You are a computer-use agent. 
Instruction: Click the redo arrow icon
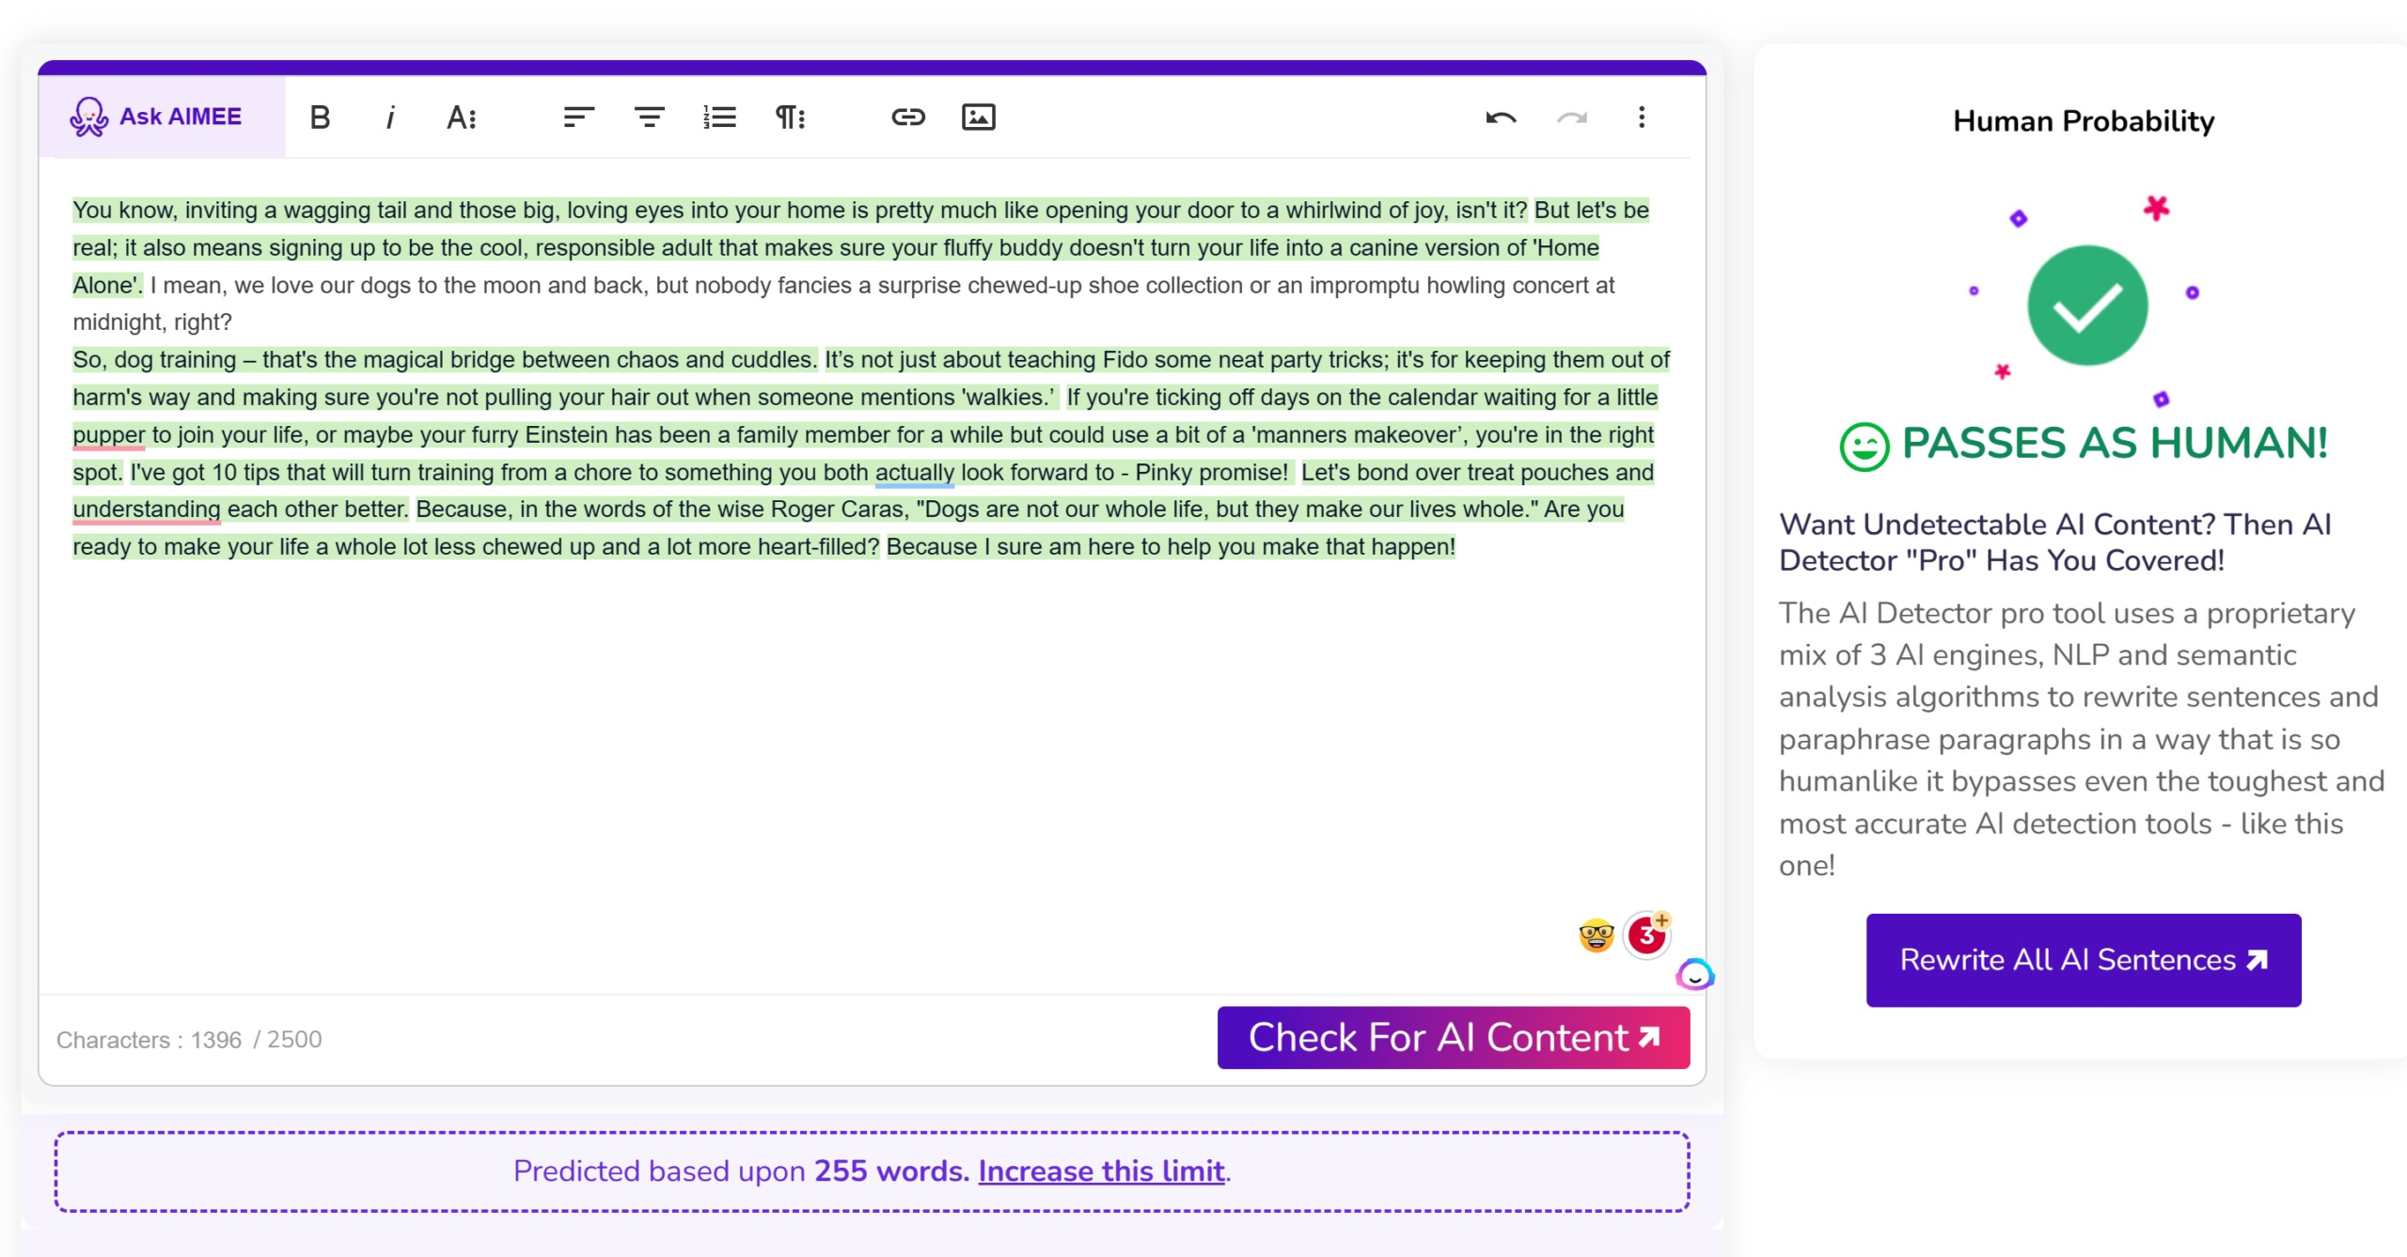pyautogui.click(x=1571, y=118)
